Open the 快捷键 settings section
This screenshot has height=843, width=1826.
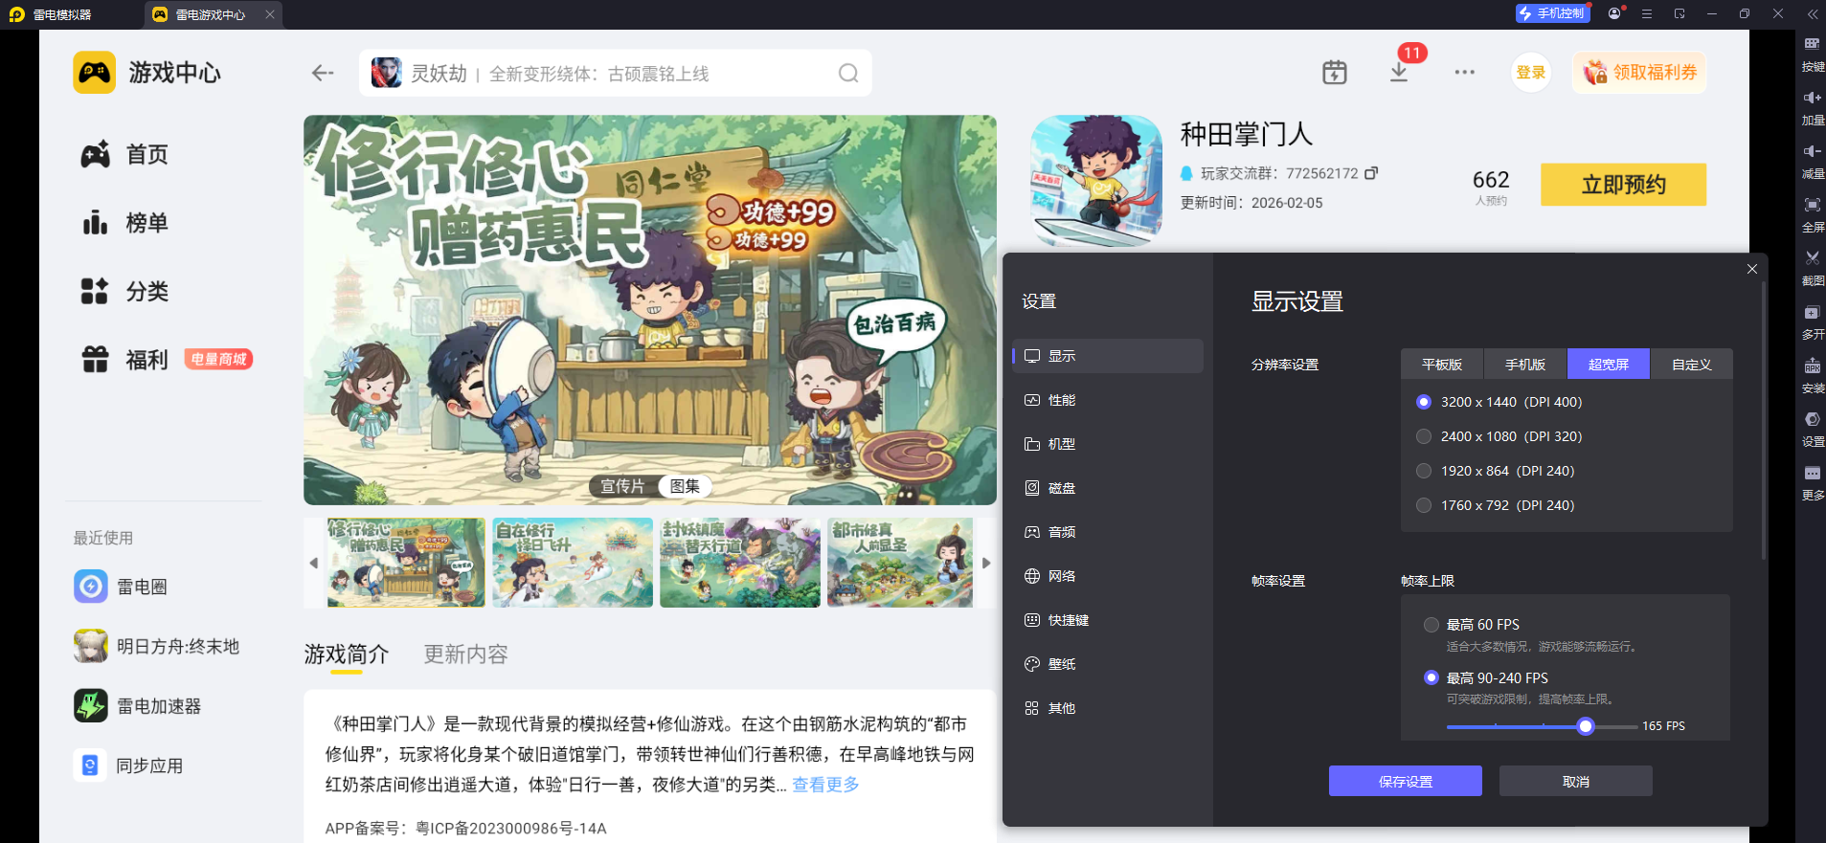pyautogui.click(x=1108, y=620)
